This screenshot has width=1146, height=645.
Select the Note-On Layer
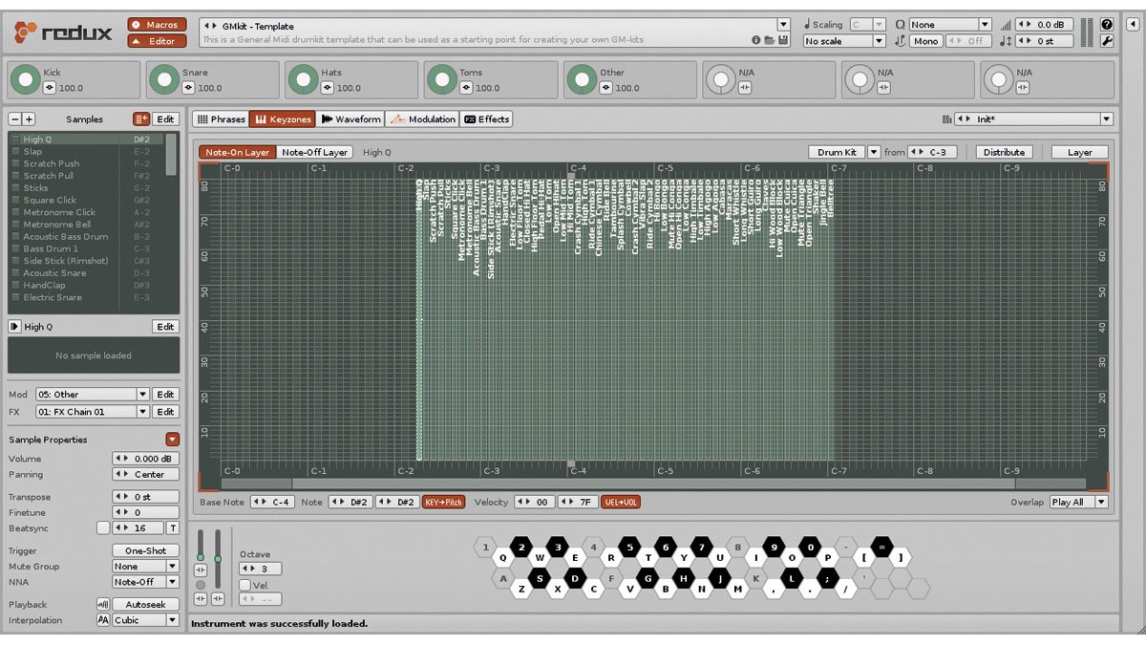(x=237, y=152)
